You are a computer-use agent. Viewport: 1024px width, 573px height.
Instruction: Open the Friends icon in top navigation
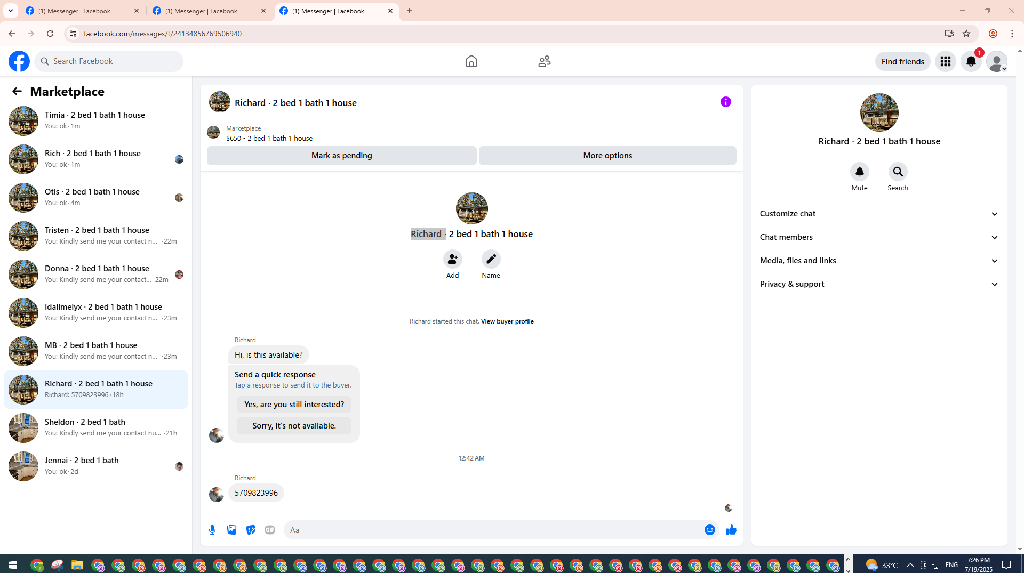pyautogui.click(x=544, y=61)
